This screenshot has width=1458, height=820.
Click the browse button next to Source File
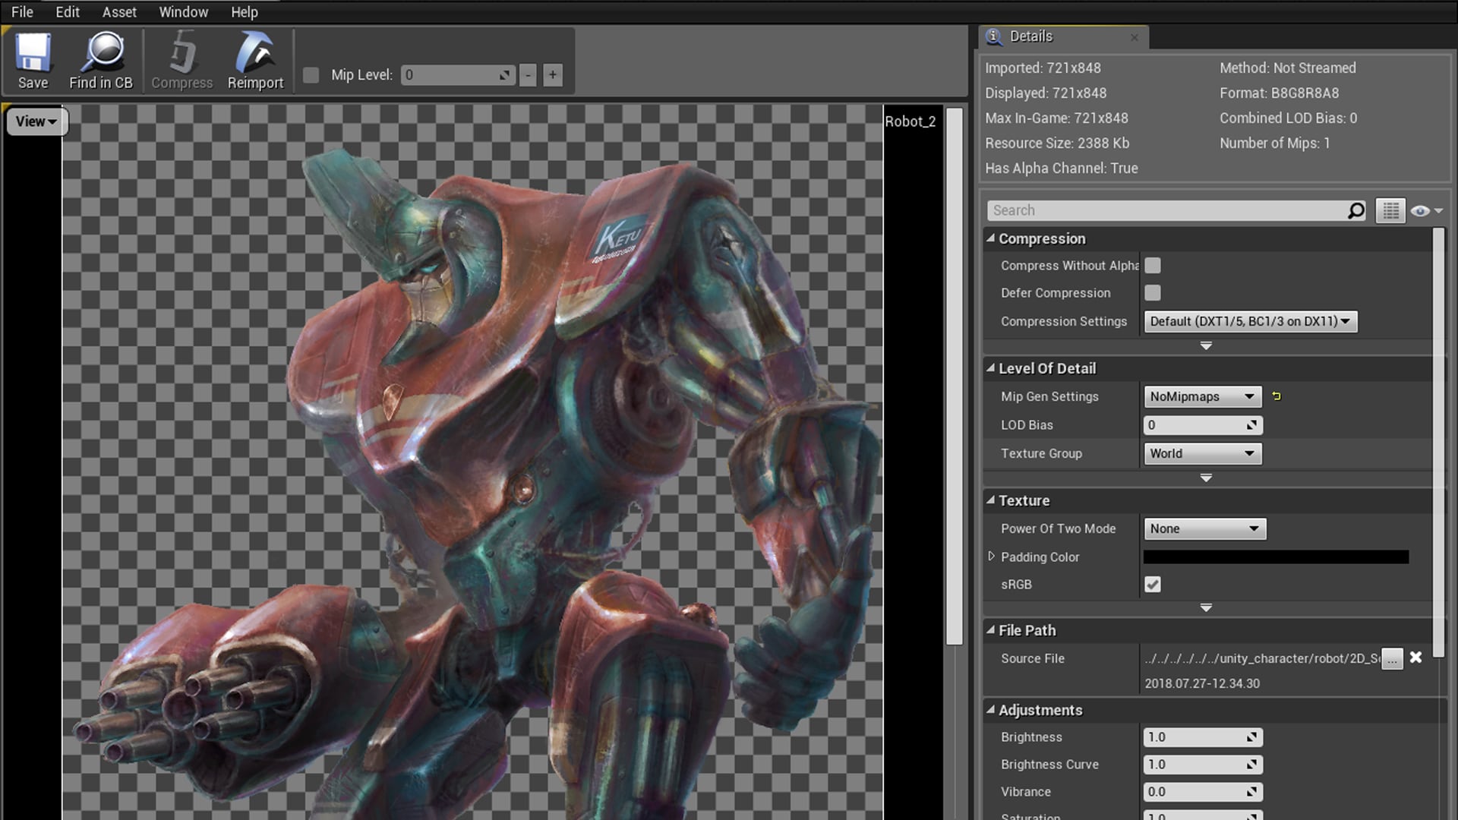pos(1391,660)
